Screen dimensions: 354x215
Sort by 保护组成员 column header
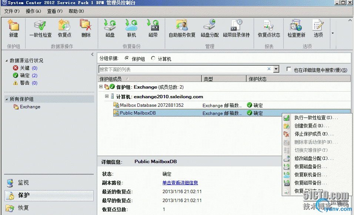(150, 79)
